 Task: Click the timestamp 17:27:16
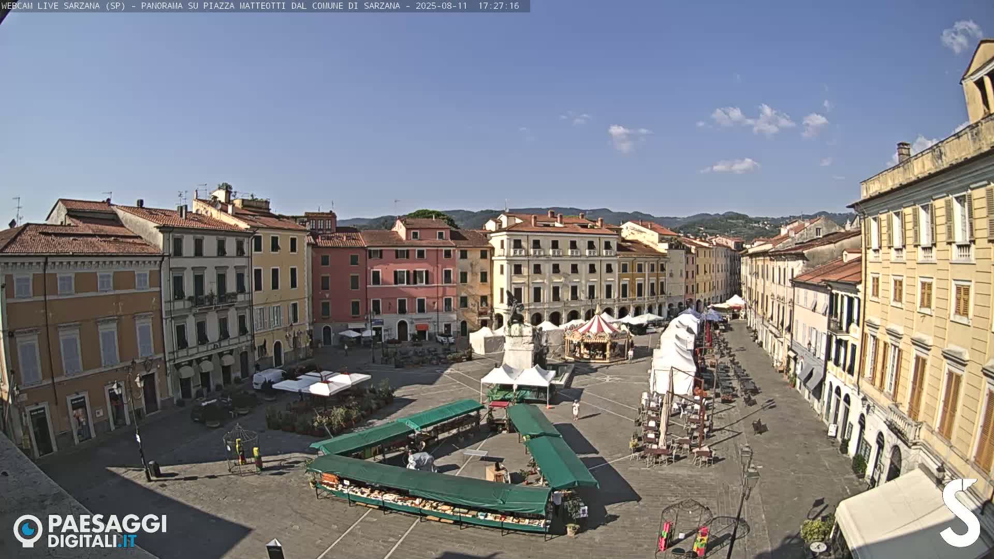point(498,6)
